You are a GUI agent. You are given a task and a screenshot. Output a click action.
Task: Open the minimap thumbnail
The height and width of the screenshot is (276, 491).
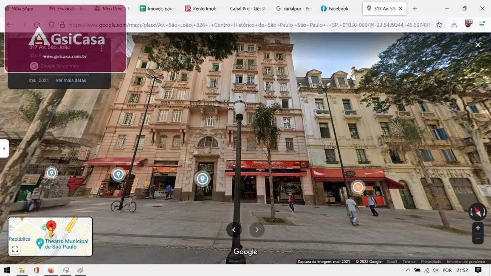tap(51, 237)
